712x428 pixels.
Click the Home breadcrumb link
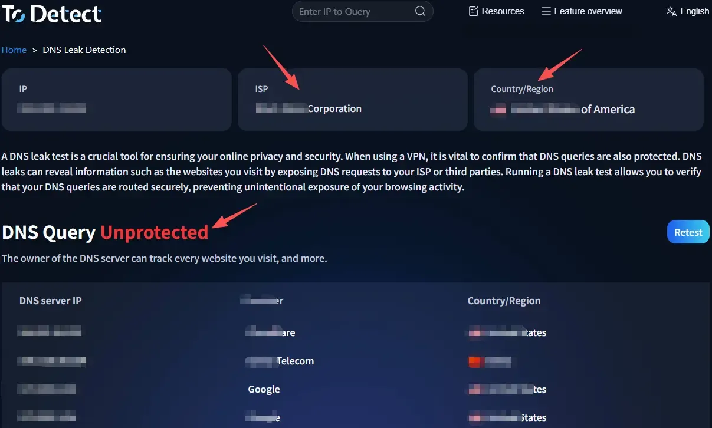(14, 50)
